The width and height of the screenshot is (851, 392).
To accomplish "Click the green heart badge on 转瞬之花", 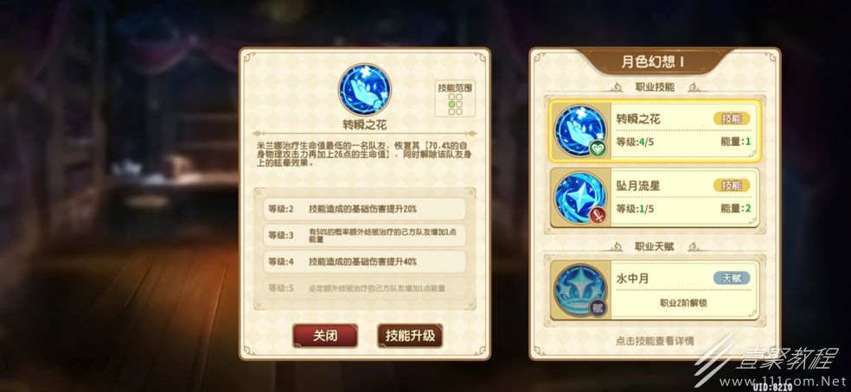I will 598,149.
